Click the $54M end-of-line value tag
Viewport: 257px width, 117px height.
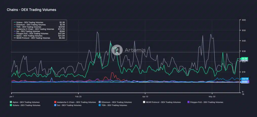[x=244, y=82]
